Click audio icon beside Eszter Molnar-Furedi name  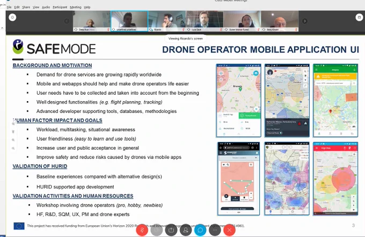(226, 29)
